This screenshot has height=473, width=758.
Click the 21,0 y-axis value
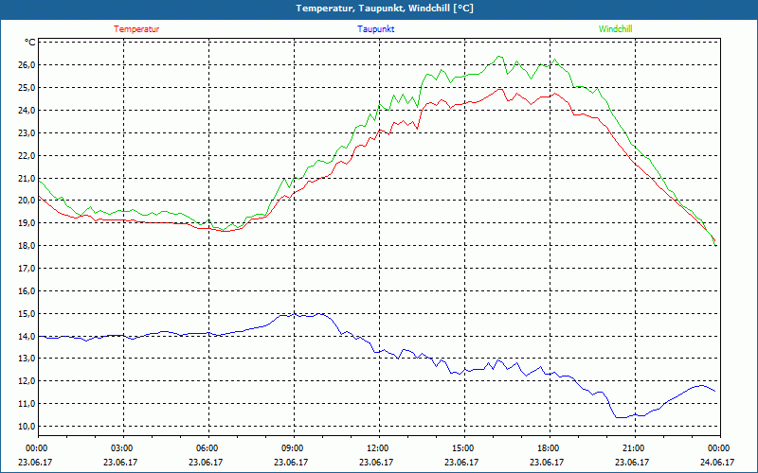point(27,179)
